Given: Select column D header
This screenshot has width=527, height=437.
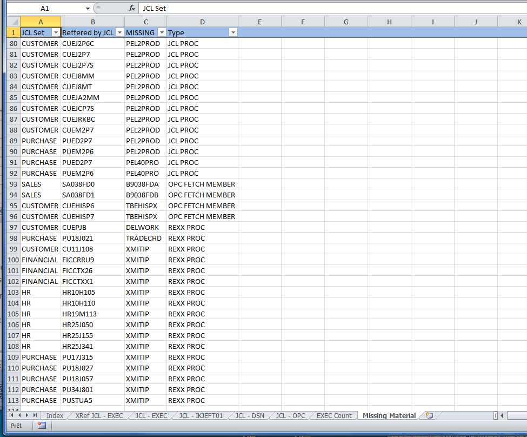Looking at the screenshot, I should 202,22.
